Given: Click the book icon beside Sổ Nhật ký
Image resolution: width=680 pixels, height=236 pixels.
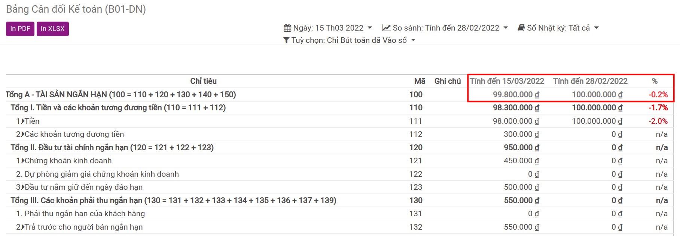Looking at the screenshot, I should pyautogui.click(x=521, y=28).
